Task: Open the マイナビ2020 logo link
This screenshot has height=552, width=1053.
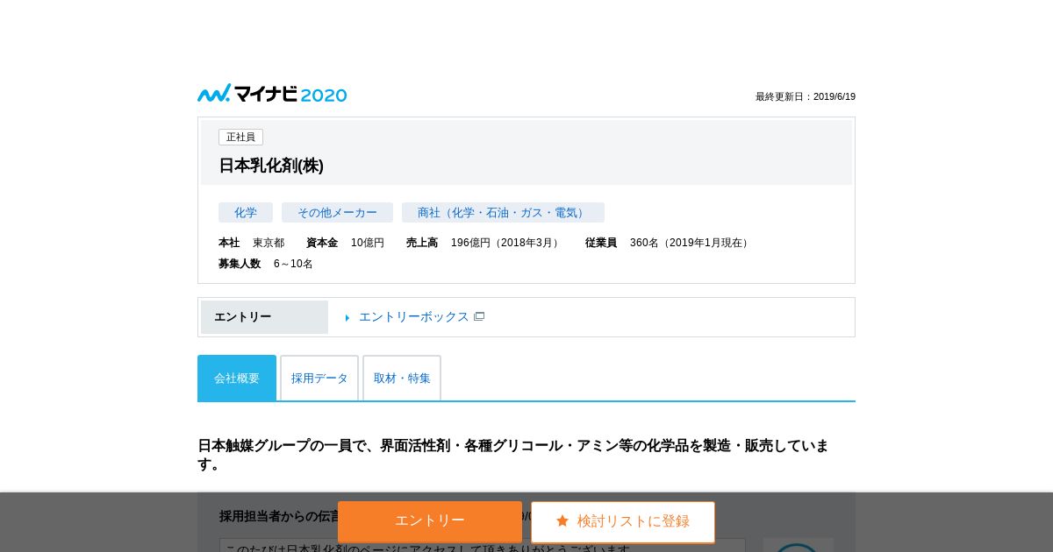Action: [272, 94]
